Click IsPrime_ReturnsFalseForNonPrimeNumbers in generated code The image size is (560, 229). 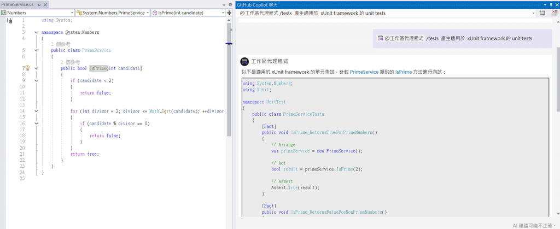tap(336, 212)
